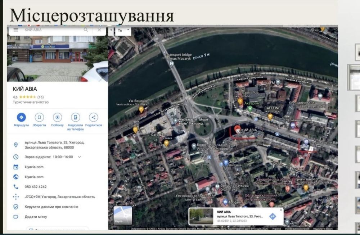Click the red КИЙ АВІА map pin

[237, 129]
